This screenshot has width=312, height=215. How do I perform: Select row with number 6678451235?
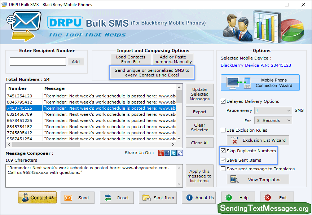point(91,120)
